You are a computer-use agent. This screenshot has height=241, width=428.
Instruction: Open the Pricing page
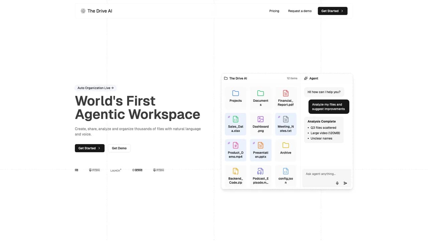(274, 11)
